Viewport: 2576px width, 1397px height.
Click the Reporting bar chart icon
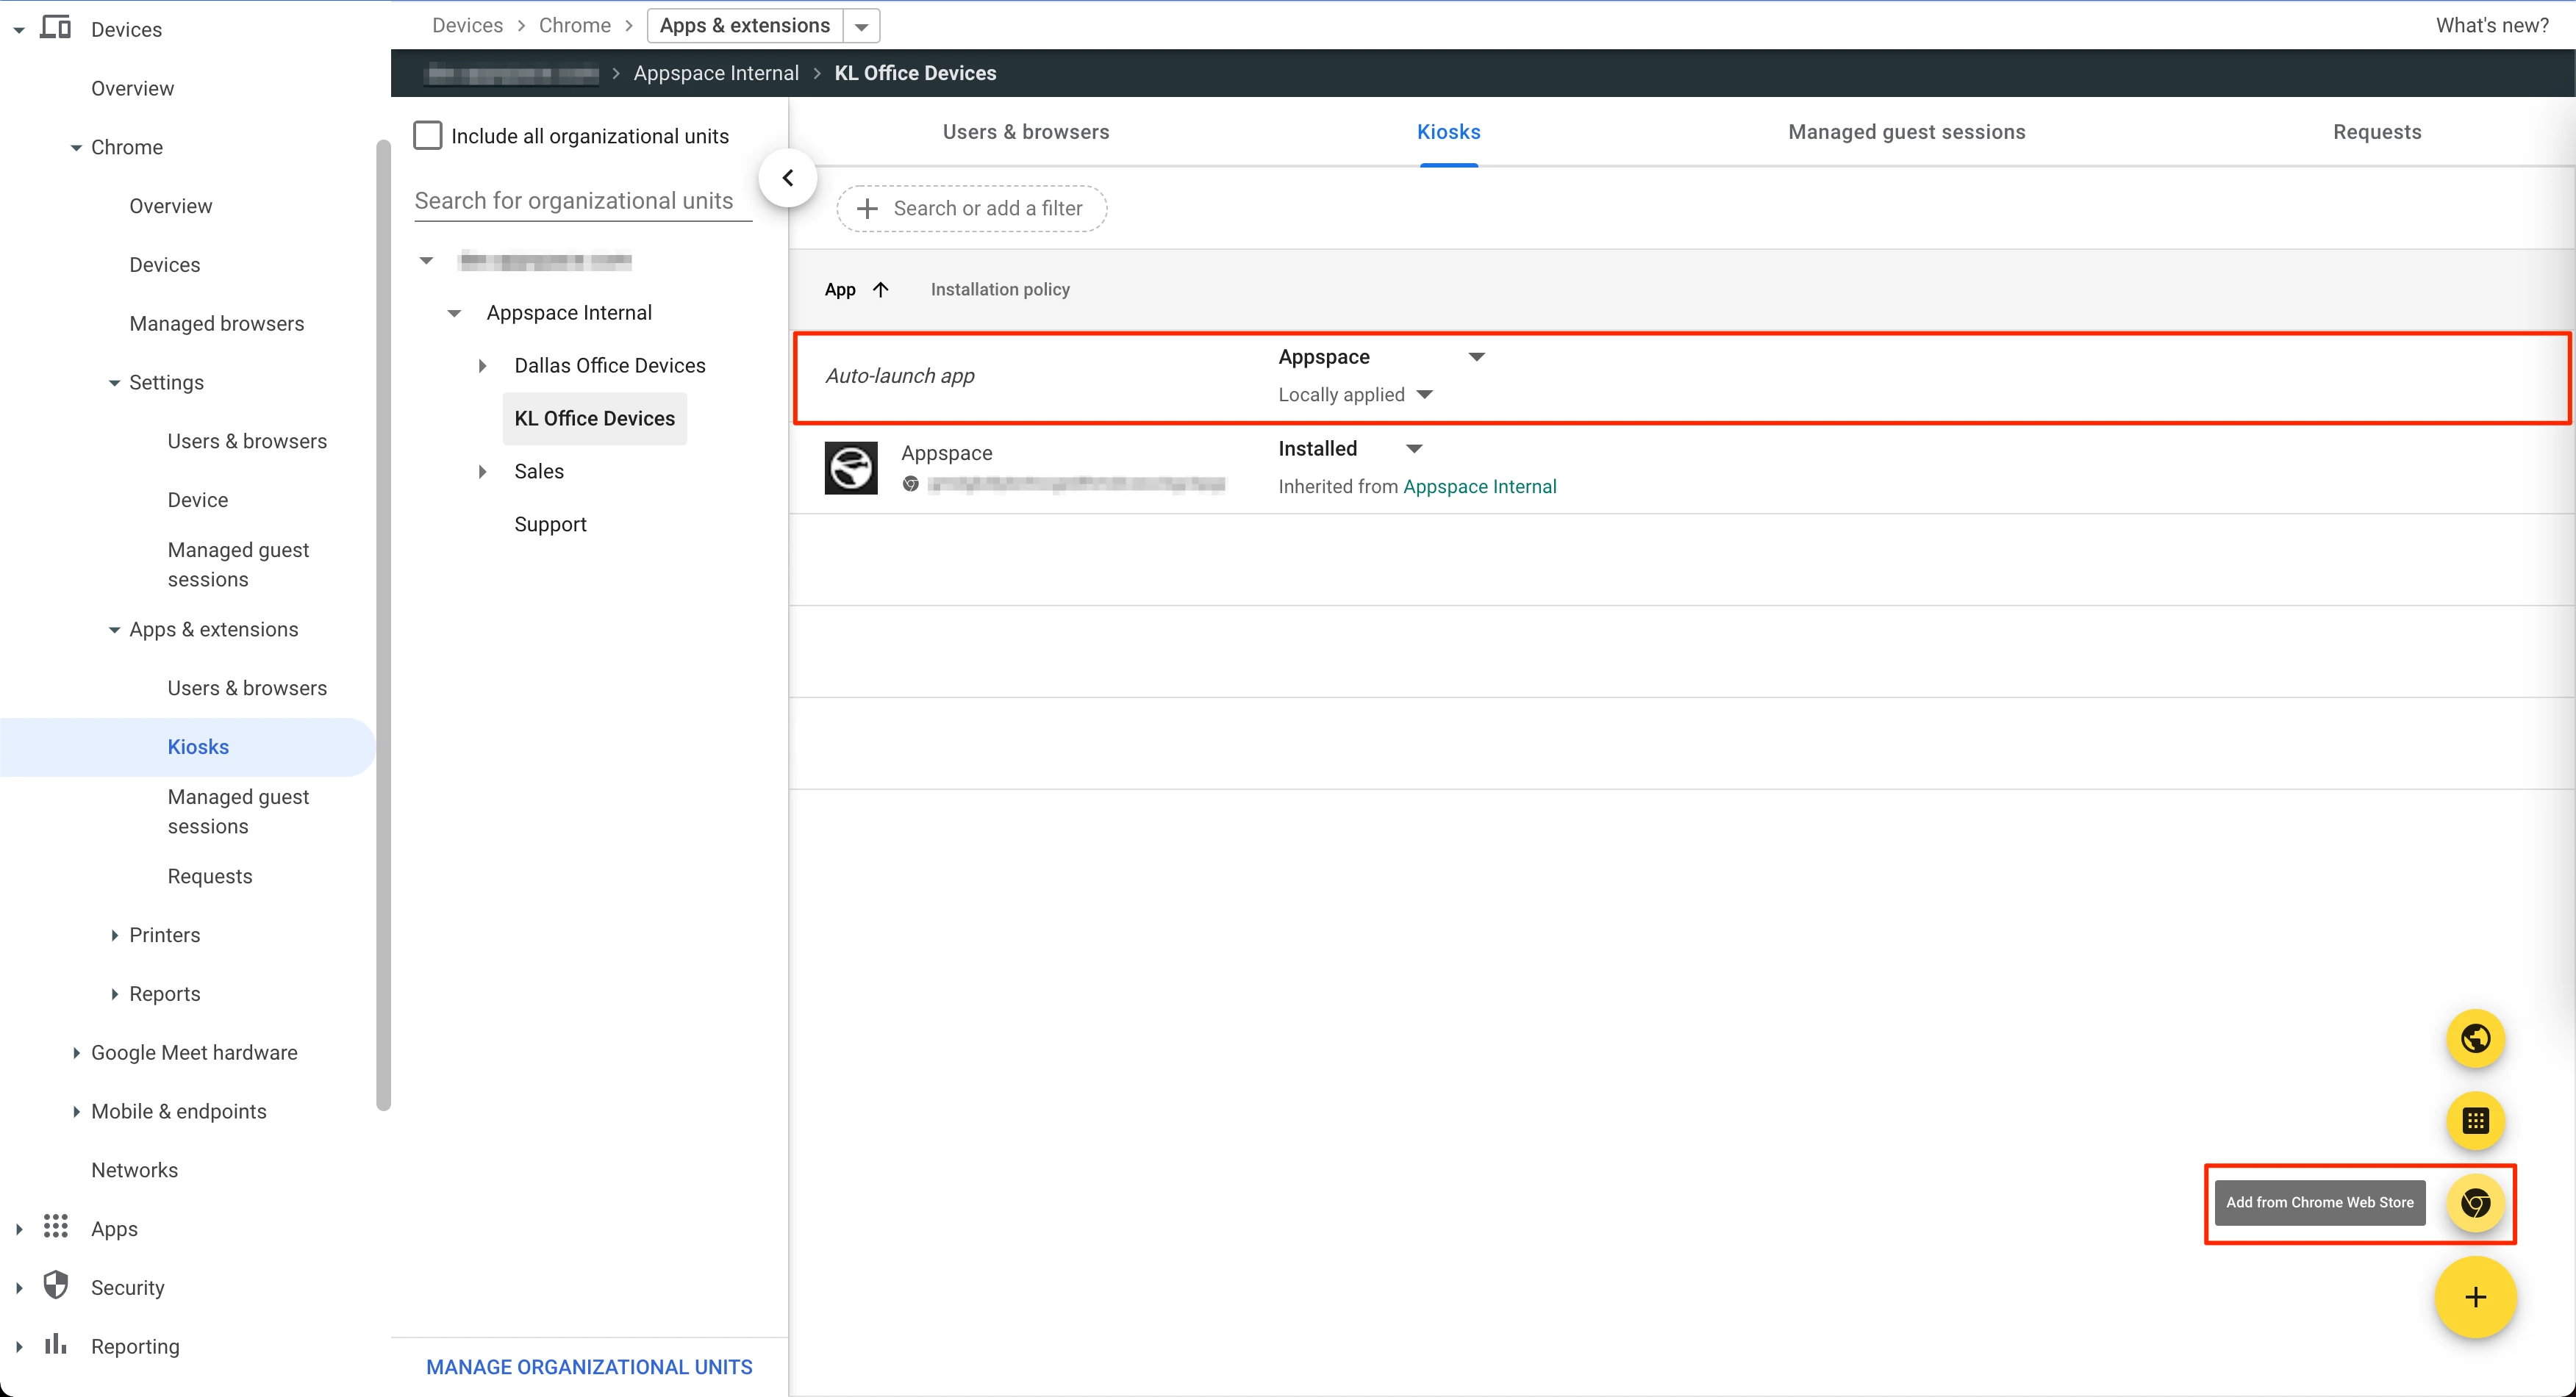pos(56,1345)
